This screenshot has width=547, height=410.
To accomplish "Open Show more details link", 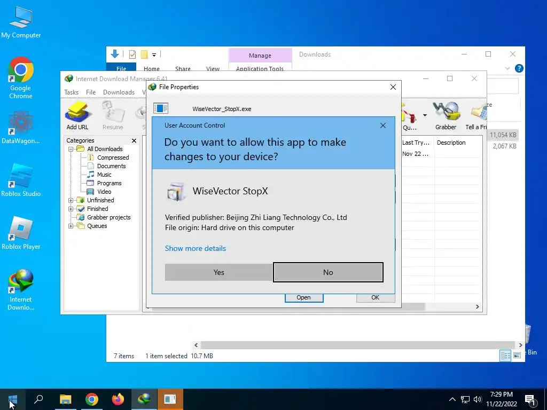I will click(196, 248).
